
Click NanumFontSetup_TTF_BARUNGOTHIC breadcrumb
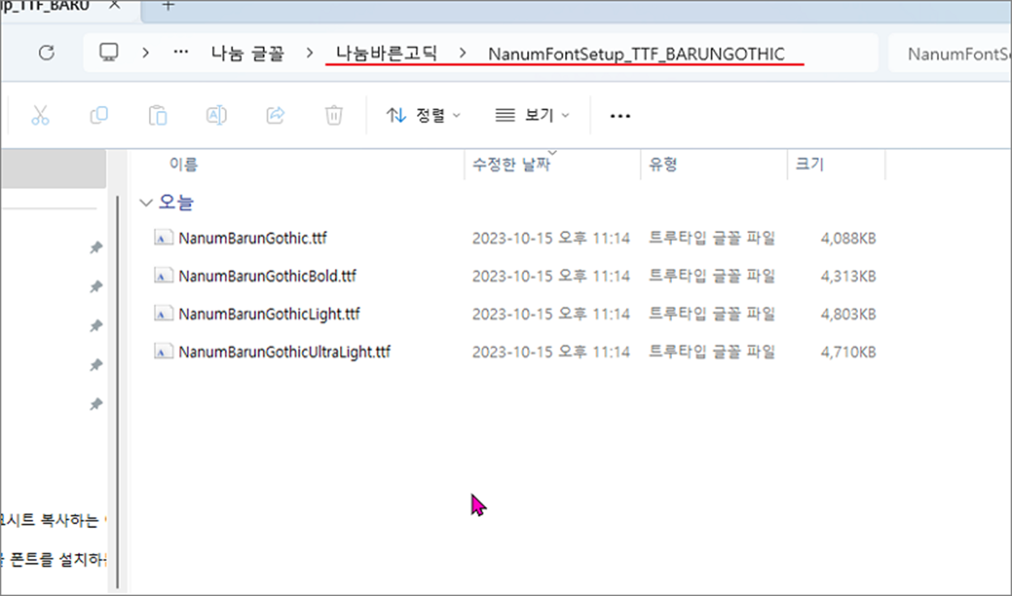tap(636, 54)
